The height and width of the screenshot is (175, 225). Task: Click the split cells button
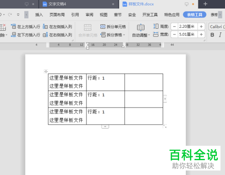pos(113,27)
